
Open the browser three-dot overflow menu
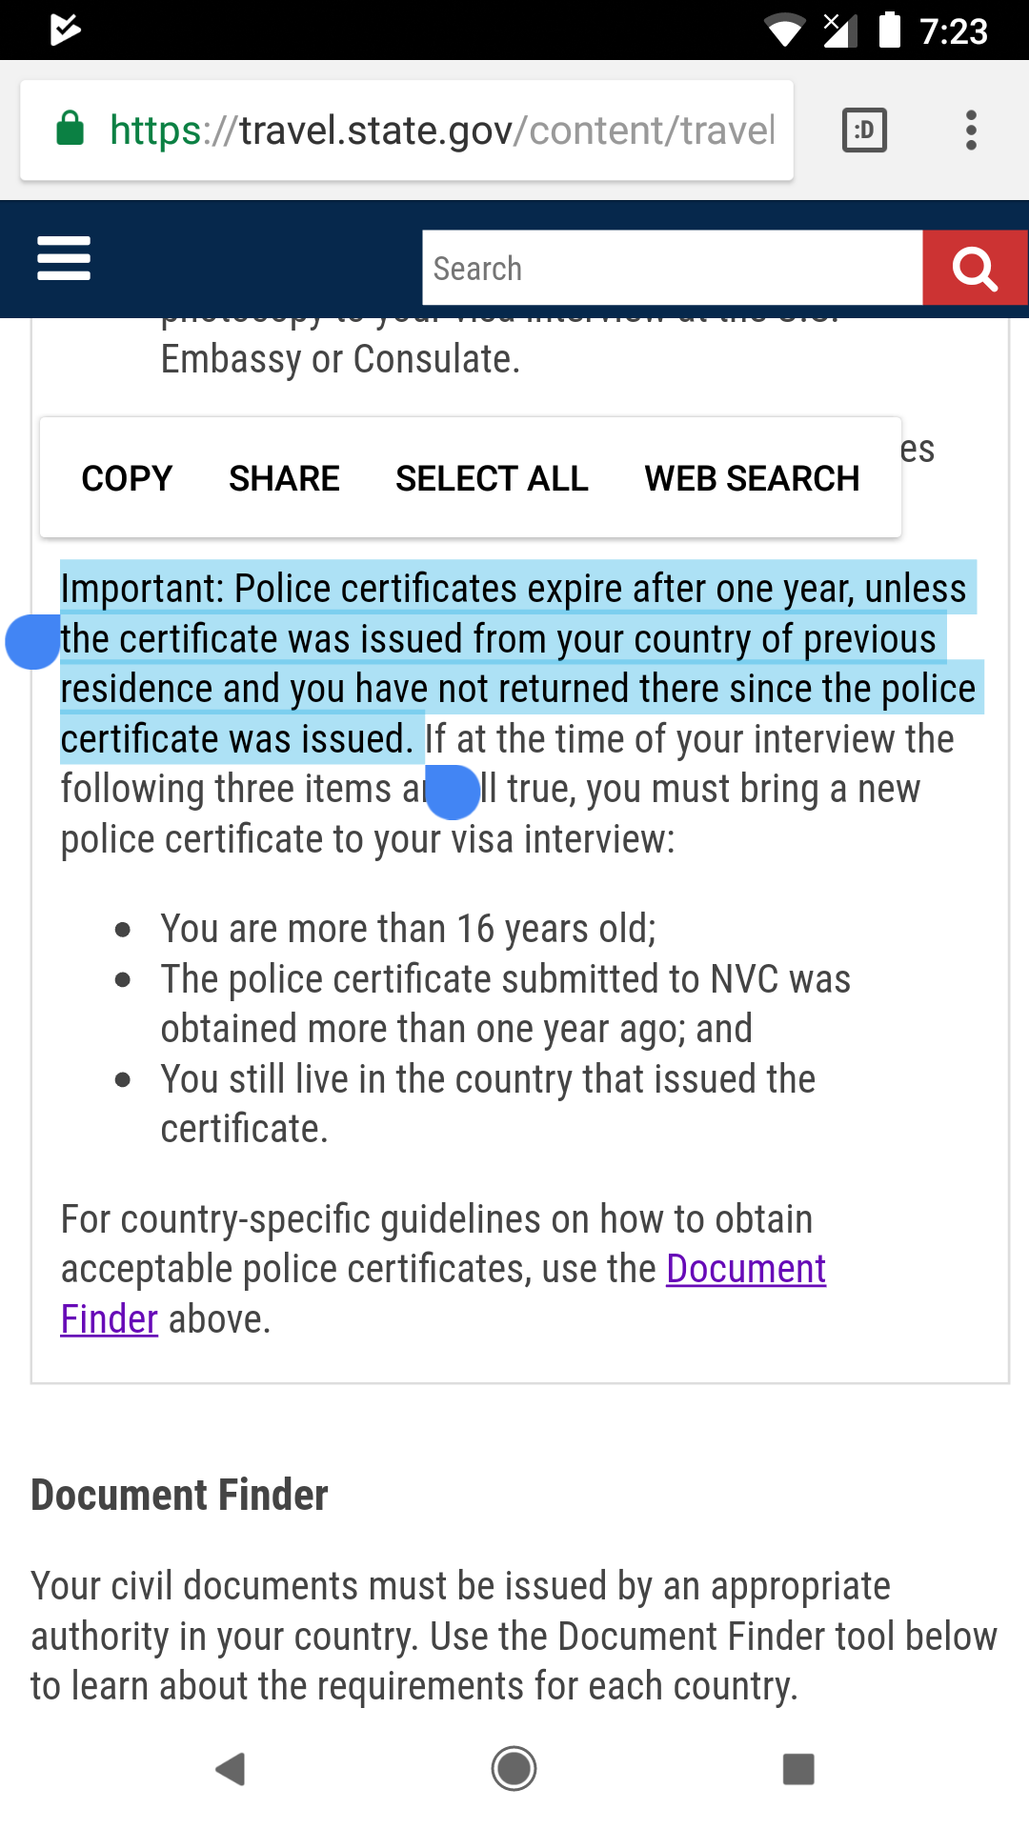point(971,131)
